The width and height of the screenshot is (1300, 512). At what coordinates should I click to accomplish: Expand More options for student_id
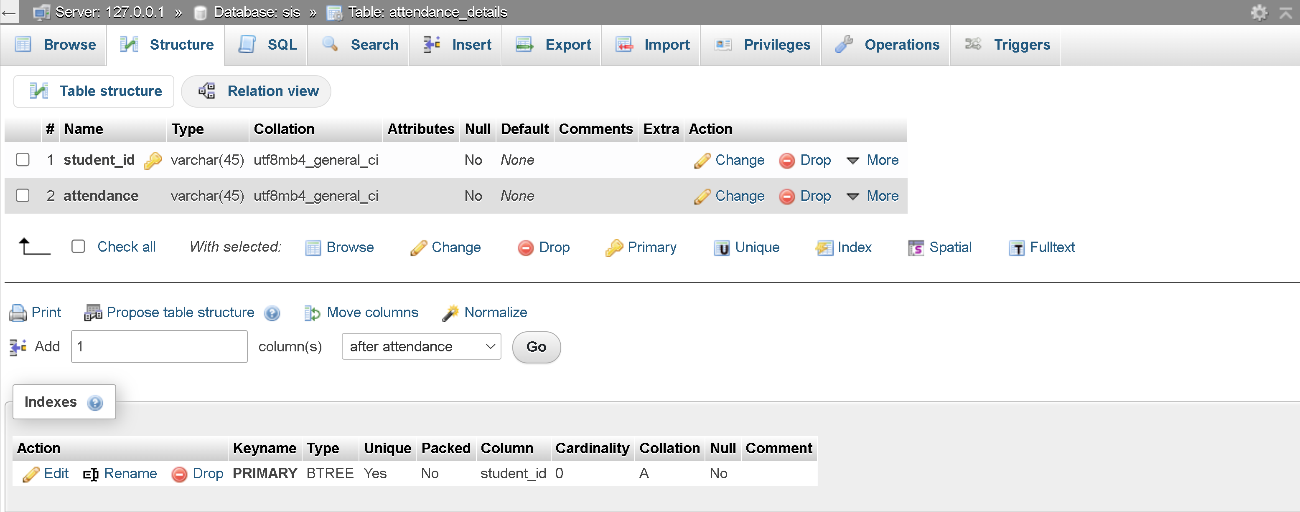pyautogui.click(x=873, y=160)
